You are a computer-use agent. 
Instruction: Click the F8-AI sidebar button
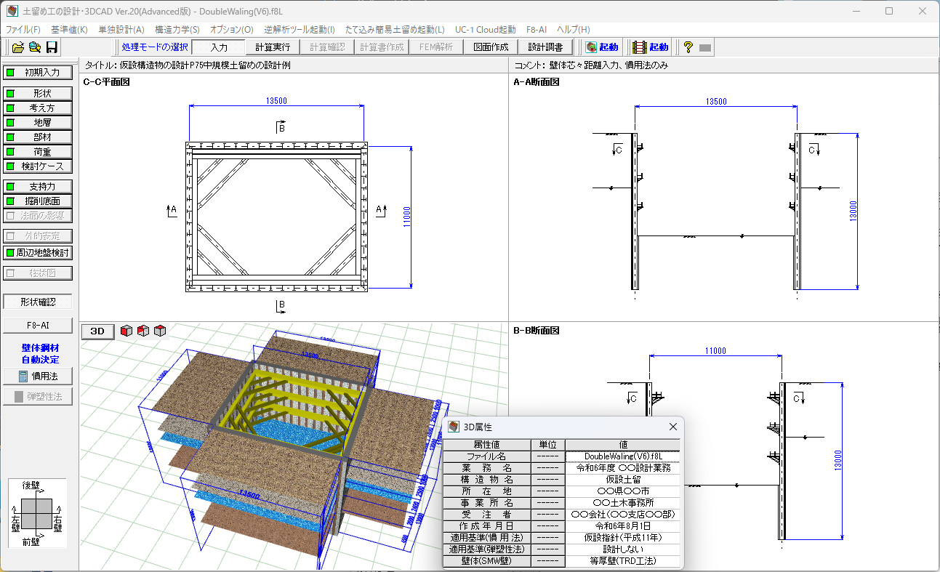38,326
